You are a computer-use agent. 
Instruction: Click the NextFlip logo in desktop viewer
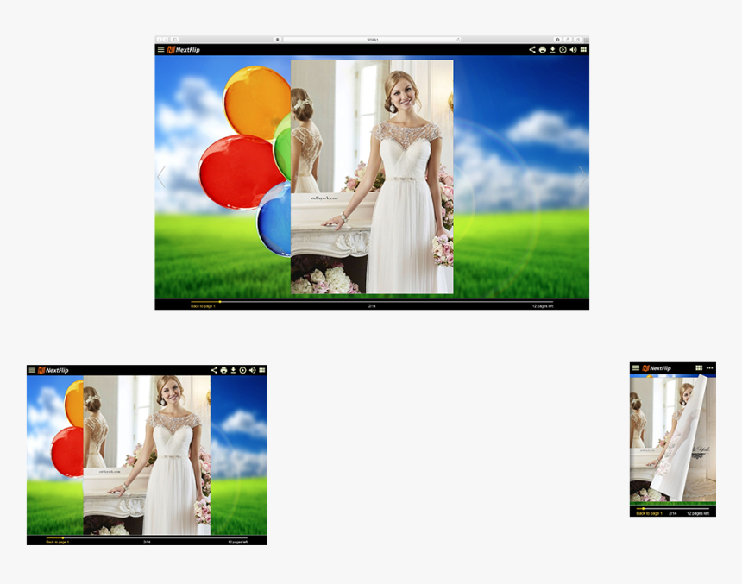click(x=182, y=50)
